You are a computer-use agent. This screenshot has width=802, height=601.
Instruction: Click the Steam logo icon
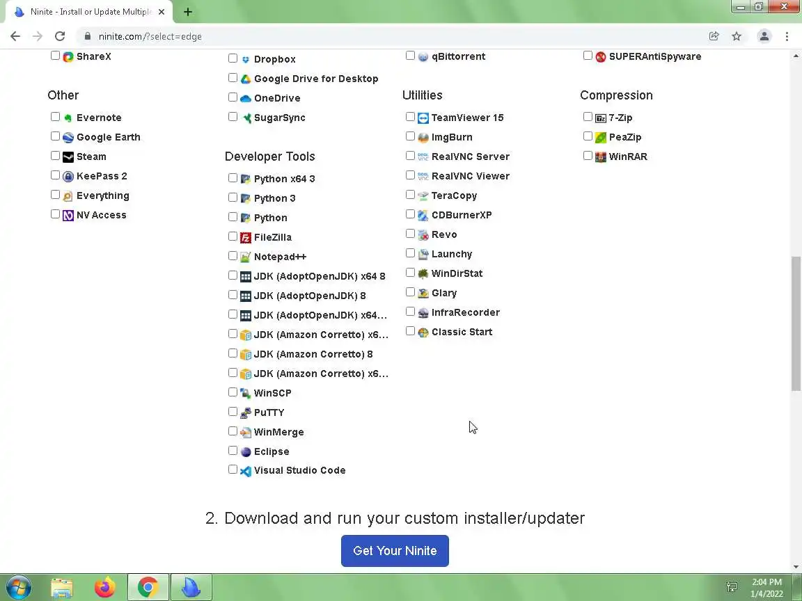tap(68, 157)
